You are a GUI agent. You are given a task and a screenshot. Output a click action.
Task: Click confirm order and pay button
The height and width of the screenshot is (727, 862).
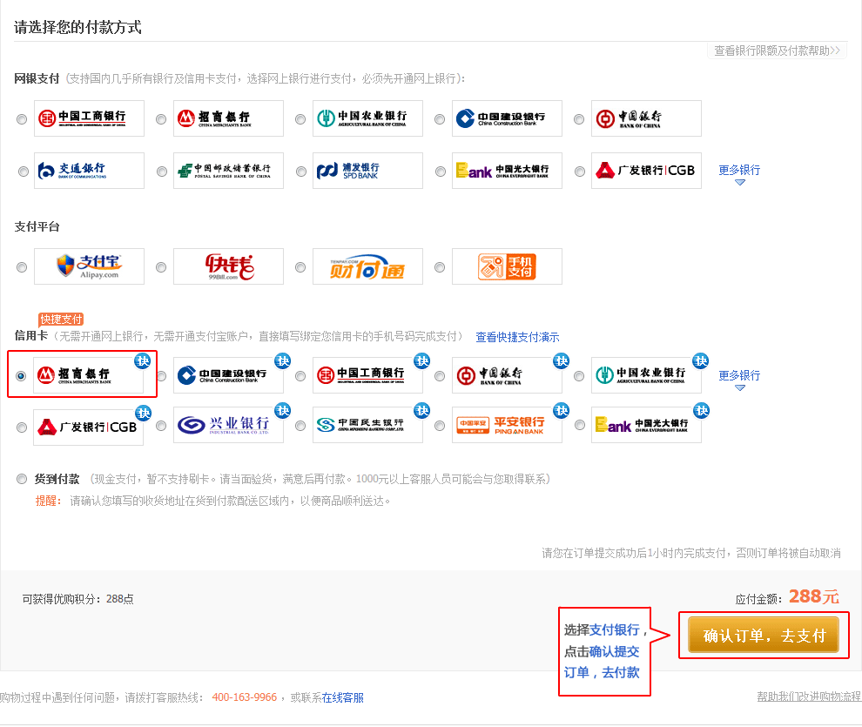pyautogui.click(x=764, y=635)
